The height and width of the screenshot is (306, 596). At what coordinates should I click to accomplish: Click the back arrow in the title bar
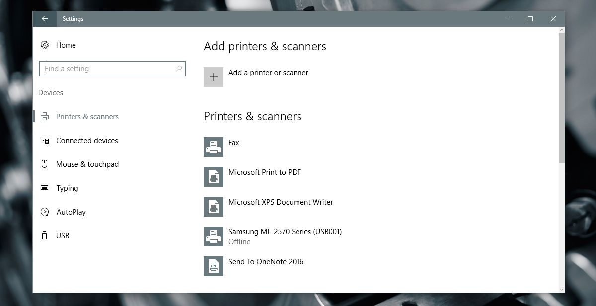point(45,19)
